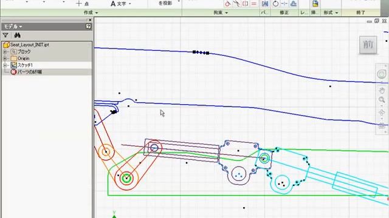This screenshot has width=389, height=218.
Task: Click the purple slider pivot circle
Action: (x=154, y=148)
